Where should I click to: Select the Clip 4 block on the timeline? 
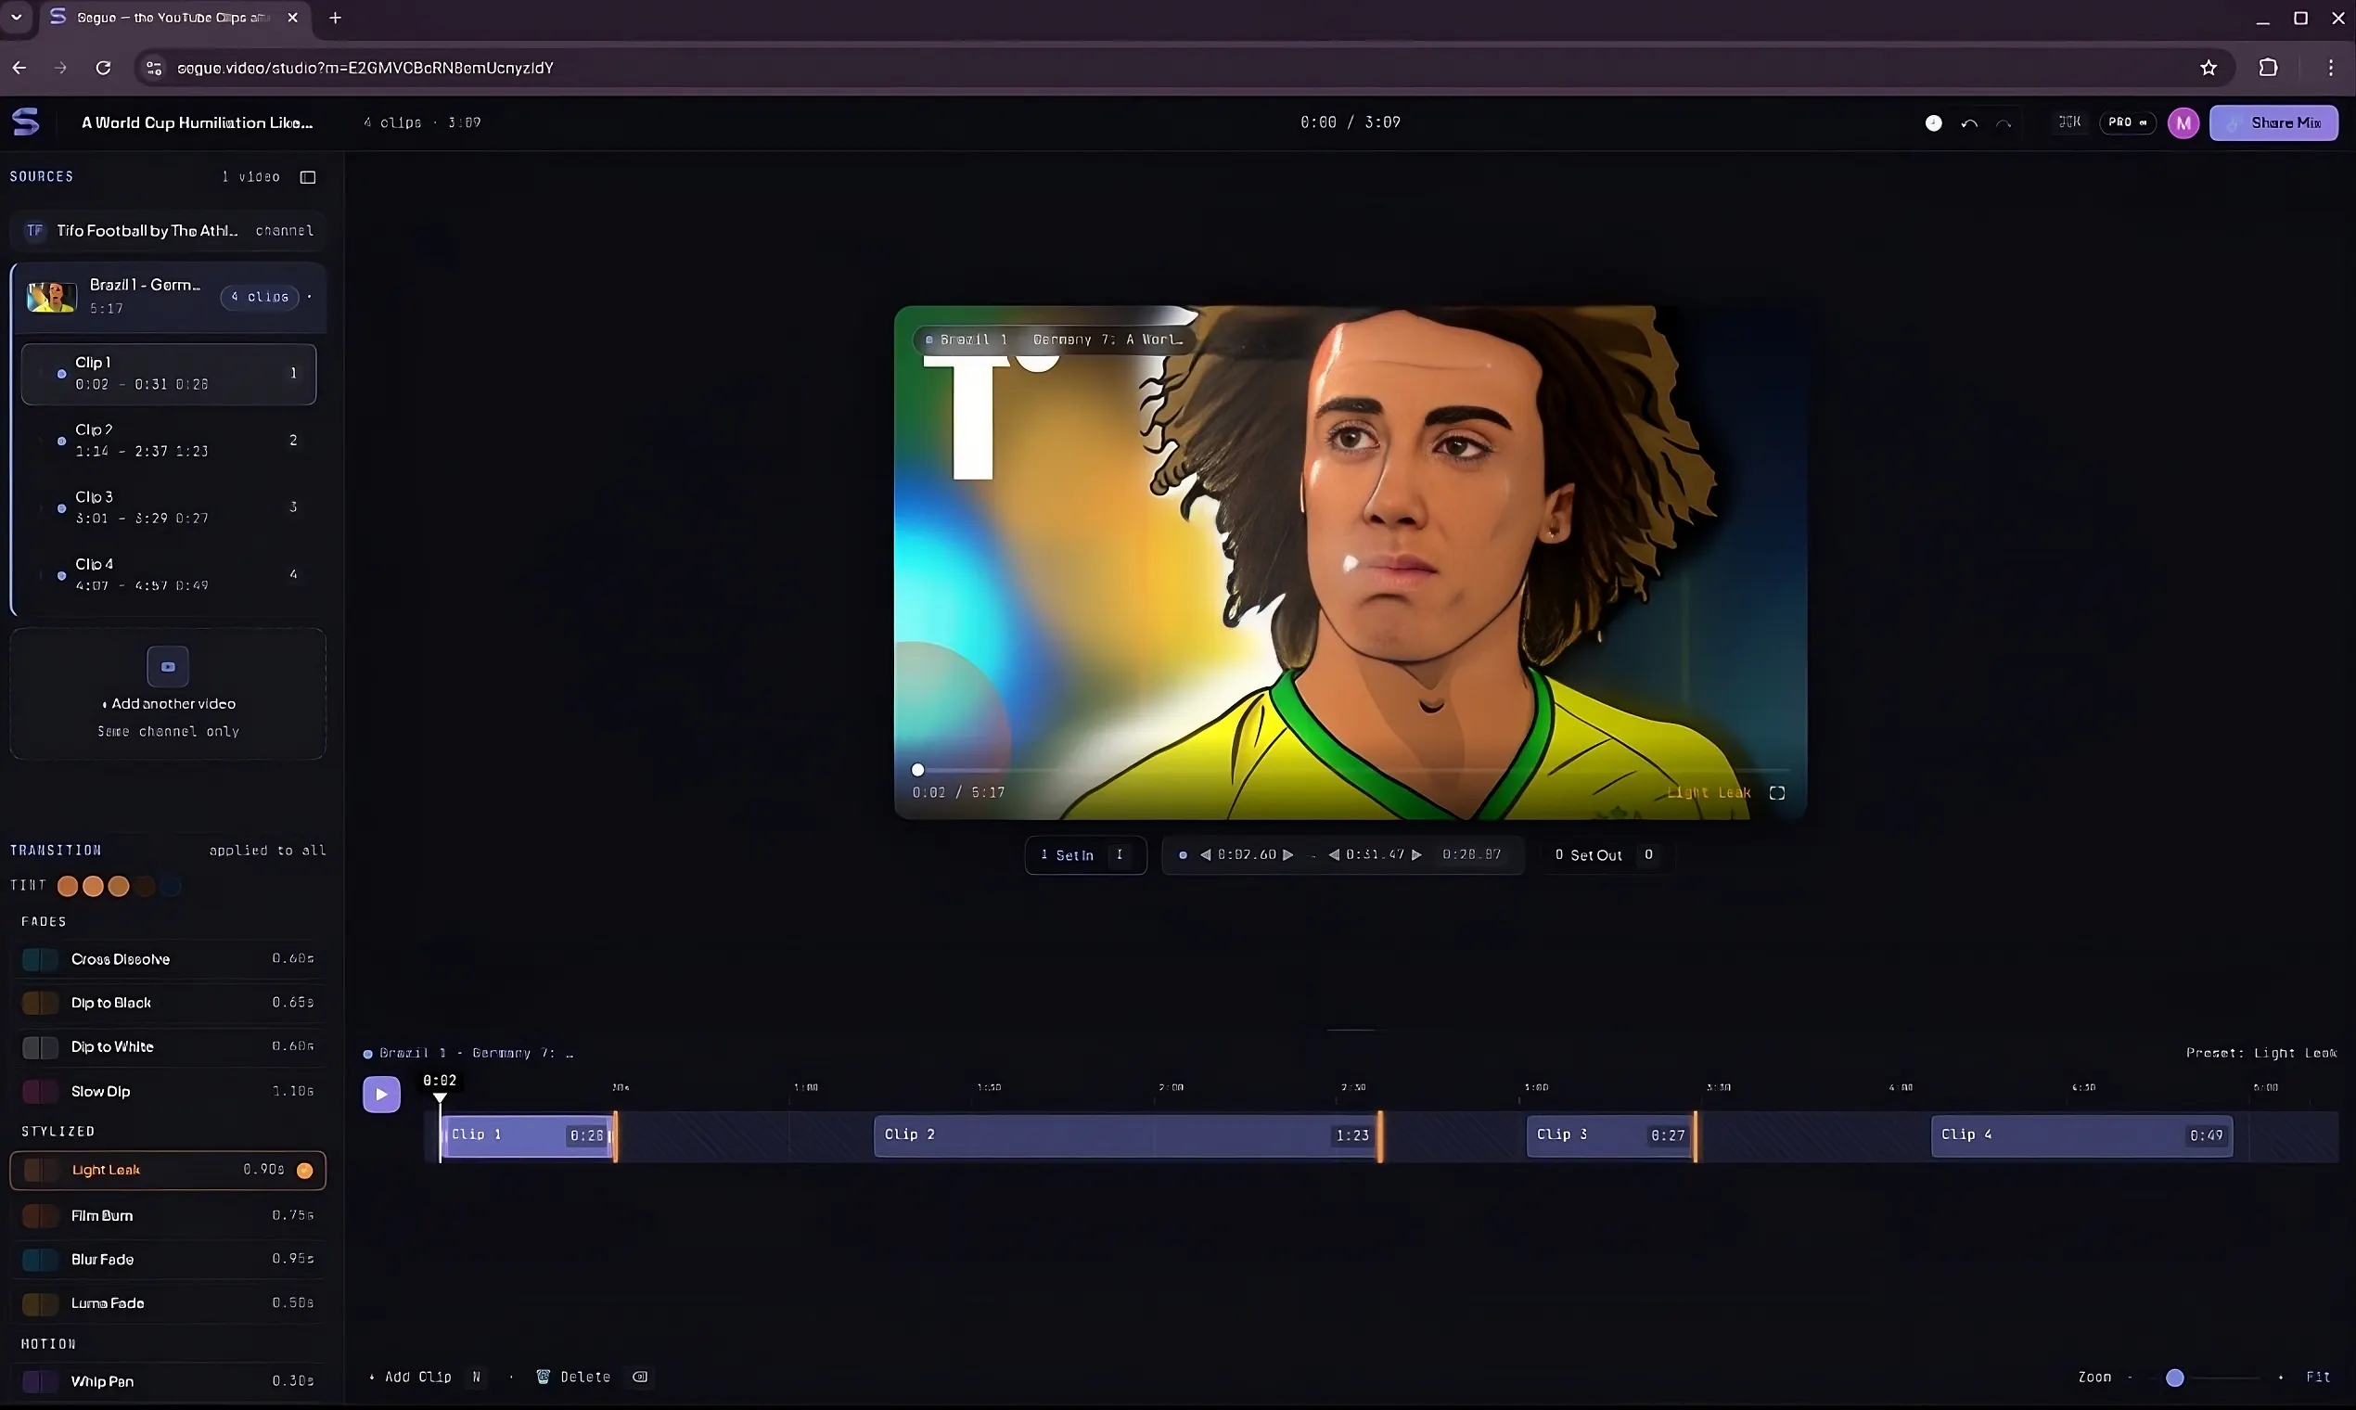[2081, 1135]
